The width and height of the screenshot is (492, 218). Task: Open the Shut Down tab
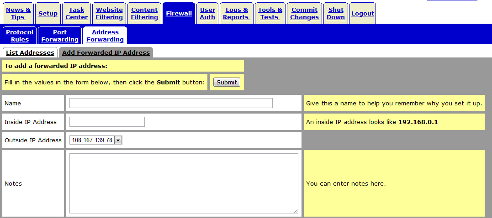point(336,13)
